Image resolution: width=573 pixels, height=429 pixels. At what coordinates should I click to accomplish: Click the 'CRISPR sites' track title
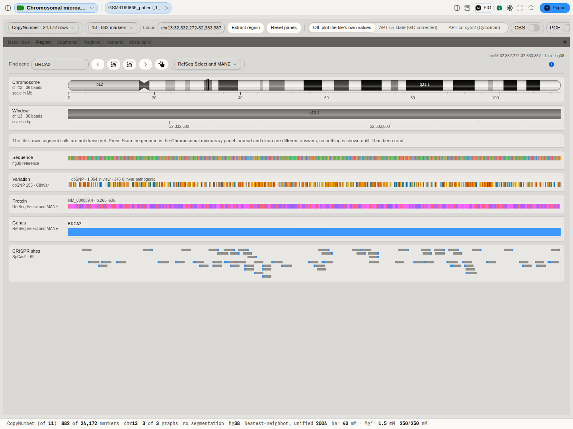[x=26, y=251]
